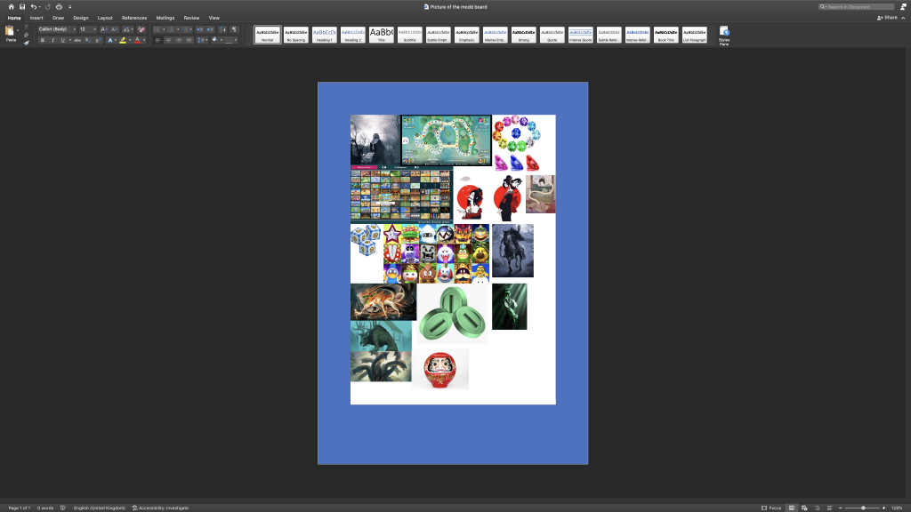Justify text alignment

click(x=189, y=40)
